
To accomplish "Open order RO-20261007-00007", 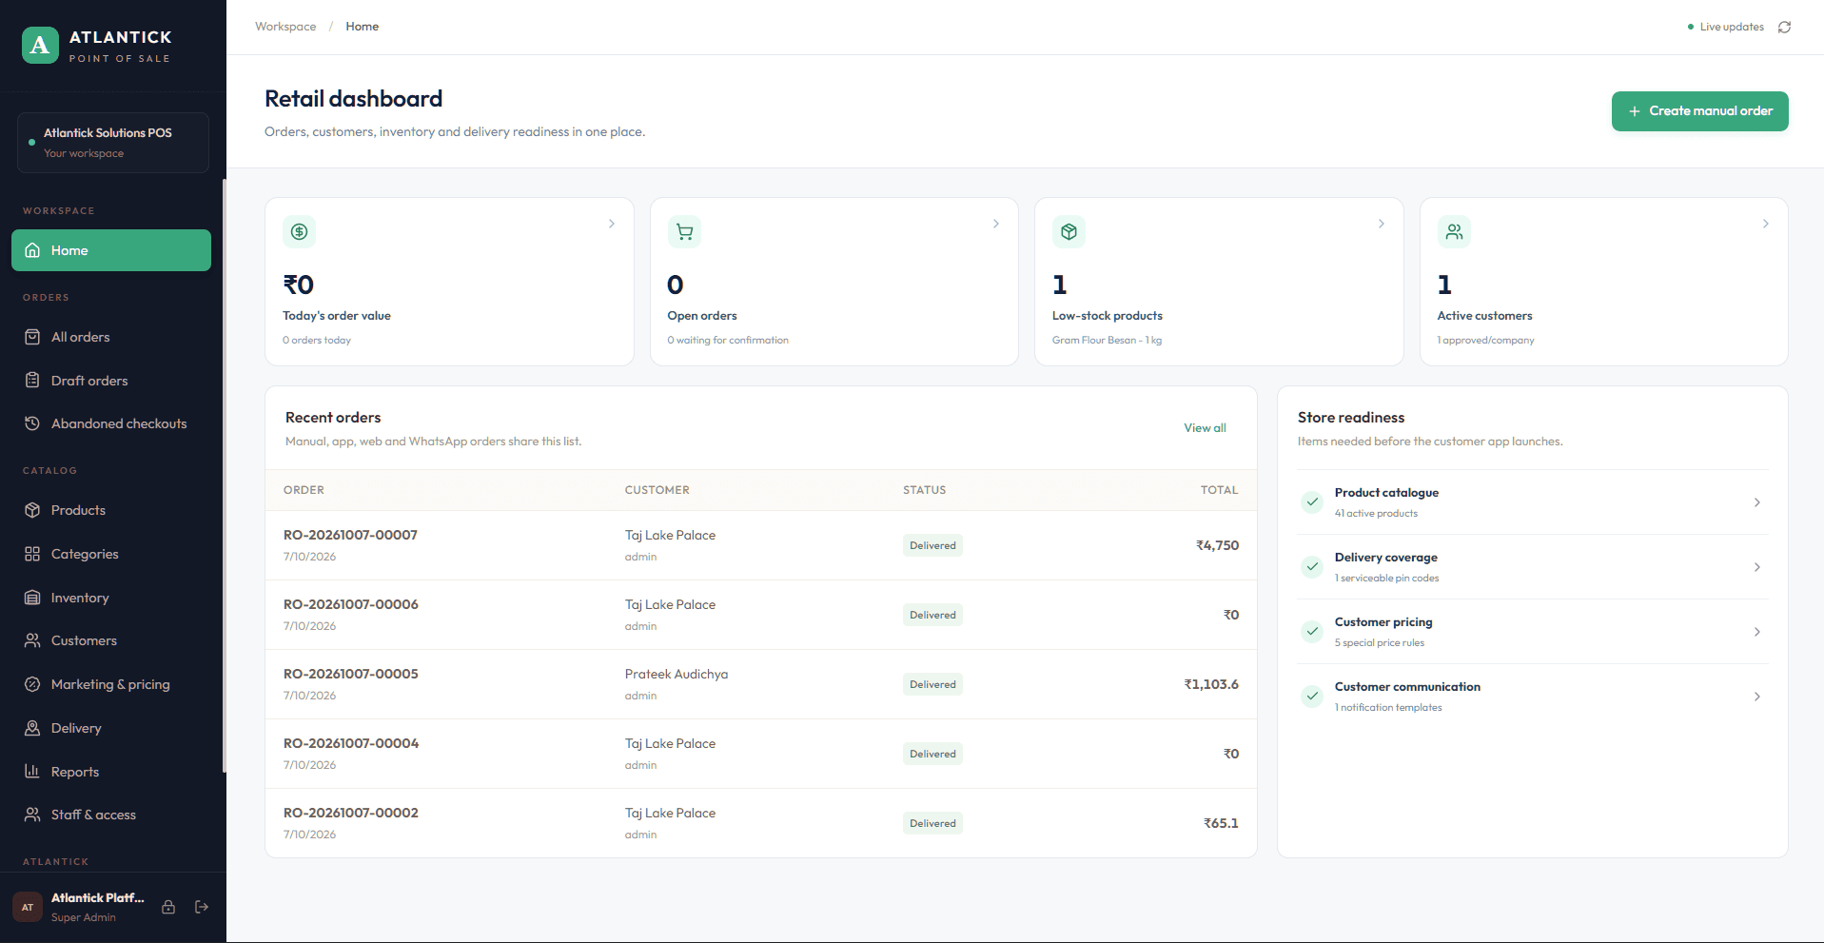I will click(x=350, y=535).
